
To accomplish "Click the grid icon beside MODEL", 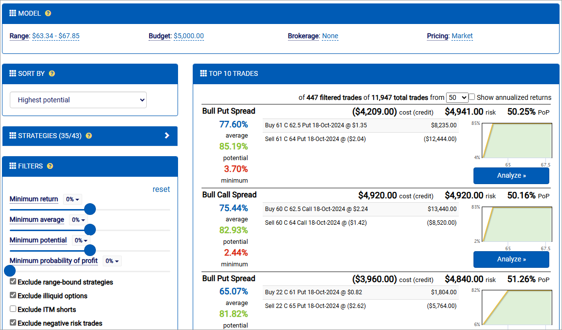I will [13, 13].
